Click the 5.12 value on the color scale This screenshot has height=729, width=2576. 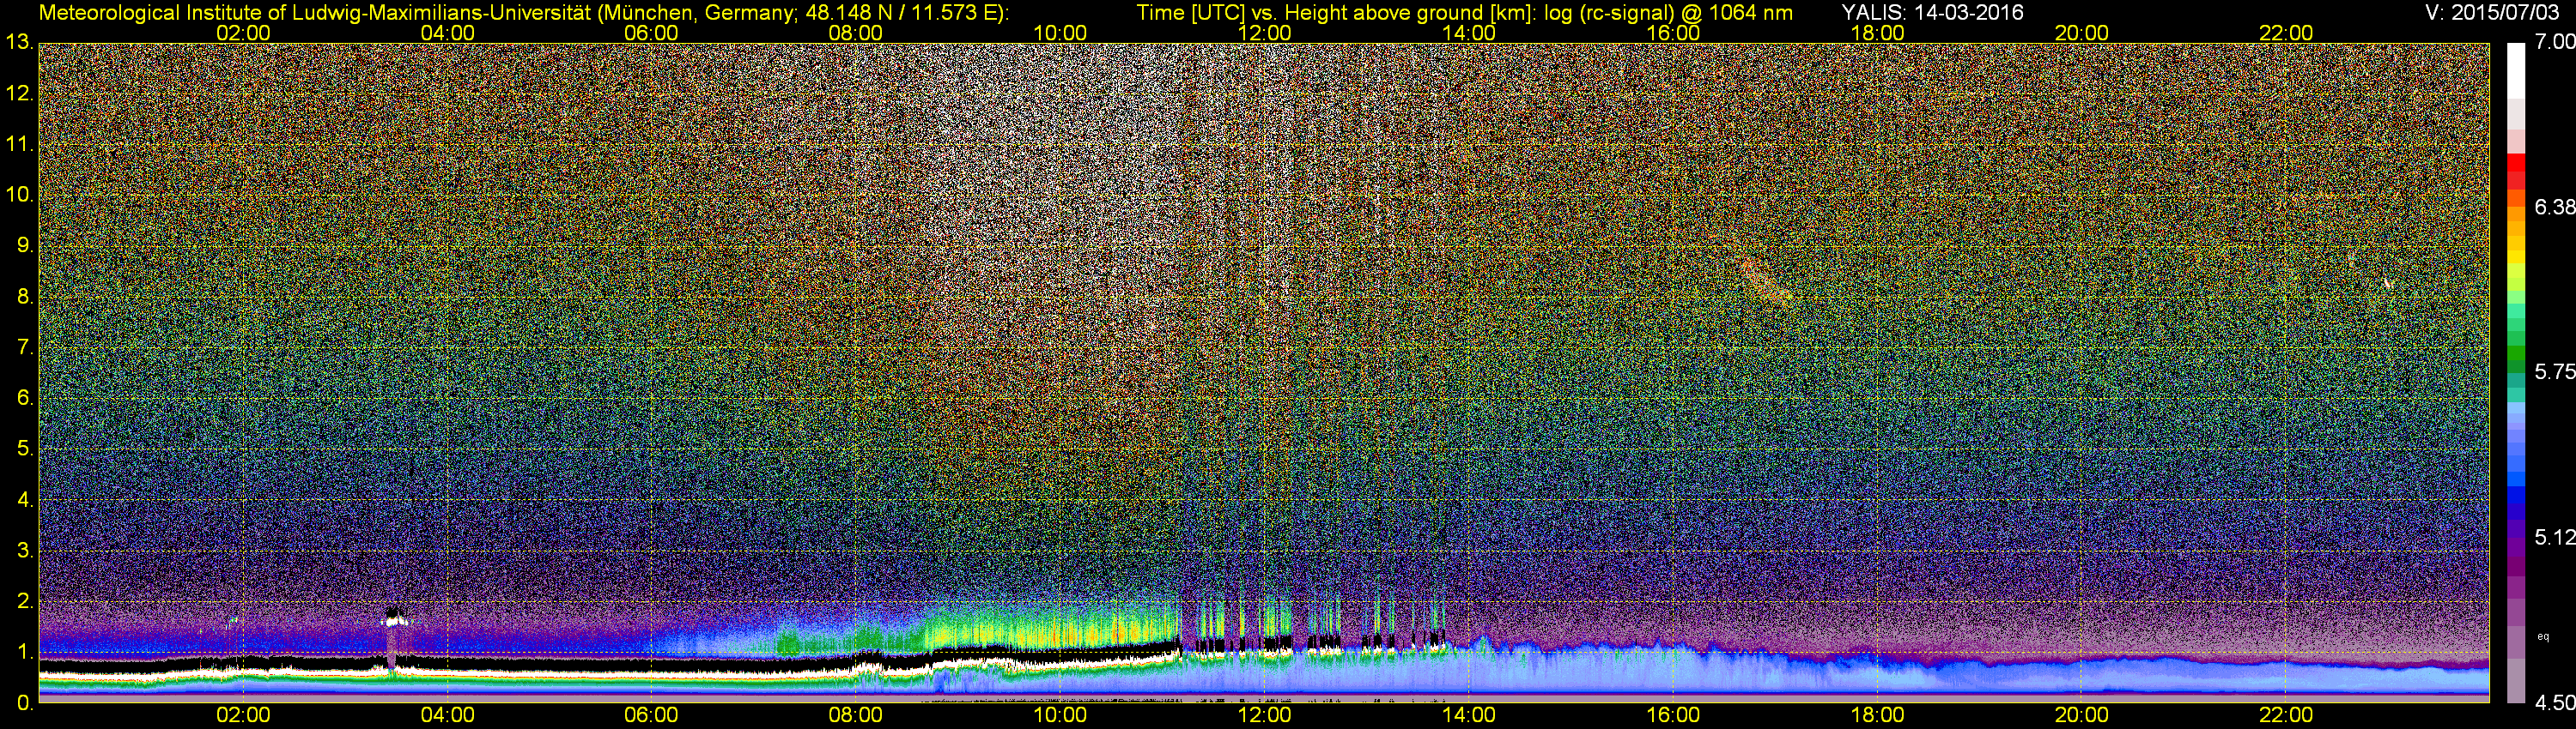point(2554,539)
